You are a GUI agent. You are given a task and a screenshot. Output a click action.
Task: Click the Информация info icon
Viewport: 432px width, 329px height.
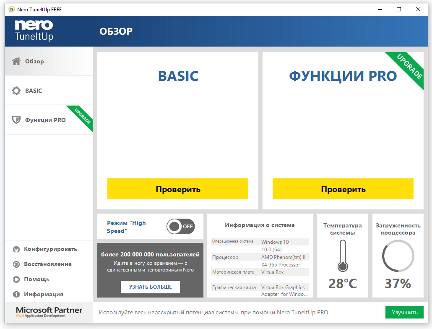point(16,294)
